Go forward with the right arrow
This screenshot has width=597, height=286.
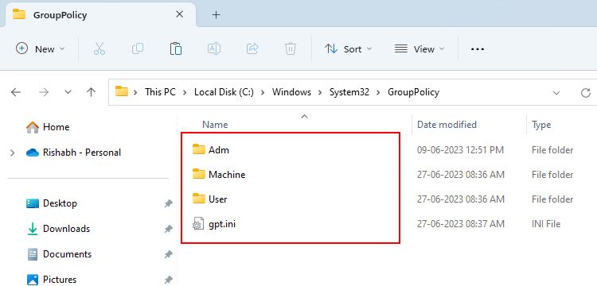click(44, 92)
